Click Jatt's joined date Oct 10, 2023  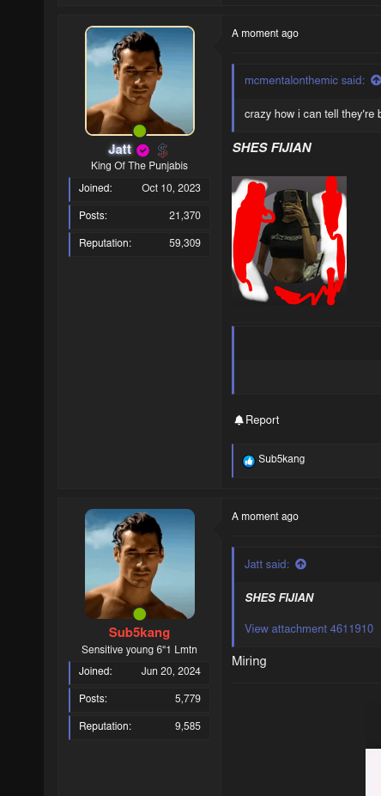172,188
